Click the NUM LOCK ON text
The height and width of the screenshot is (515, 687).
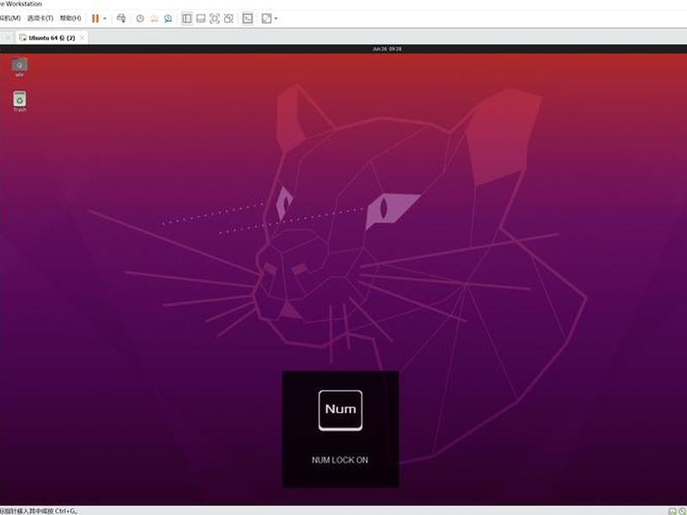340,460
